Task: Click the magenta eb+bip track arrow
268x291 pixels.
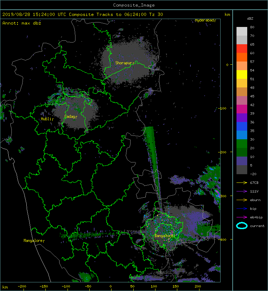Action: pyautogui.click(x=242, y=217)
